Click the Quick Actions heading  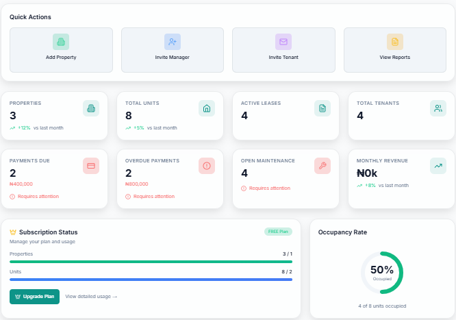pyautogui.click(x=30, y=17)
